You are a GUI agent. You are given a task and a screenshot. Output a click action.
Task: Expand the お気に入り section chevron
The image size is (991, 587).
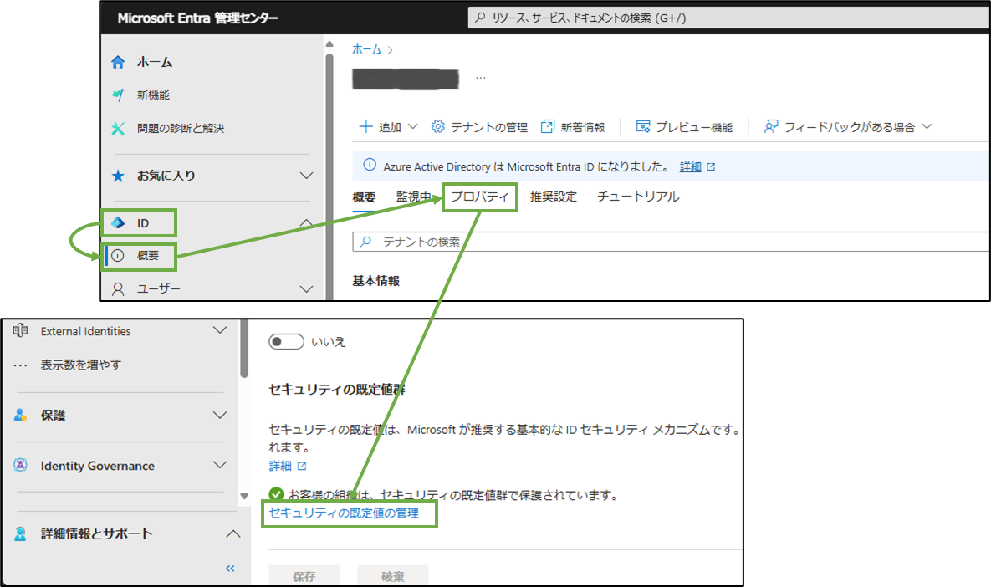point(307,176)
